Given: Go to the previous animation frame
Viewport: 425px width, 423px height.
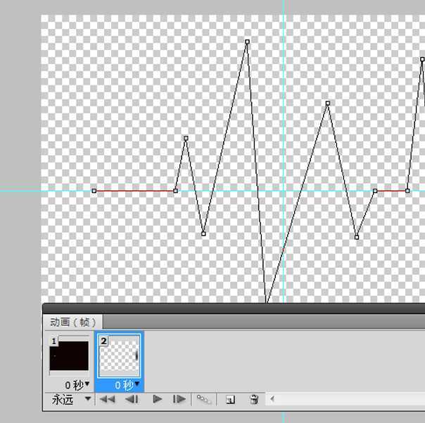Looking at the screenshot, I should (131, 399).
